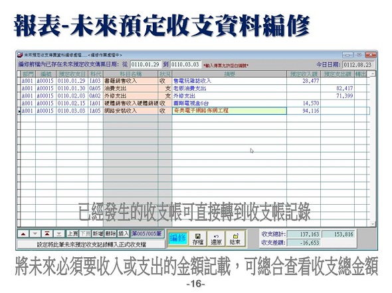Click the 預定收支日 column header
The image size is (392, 293).
tap(72, 74)
